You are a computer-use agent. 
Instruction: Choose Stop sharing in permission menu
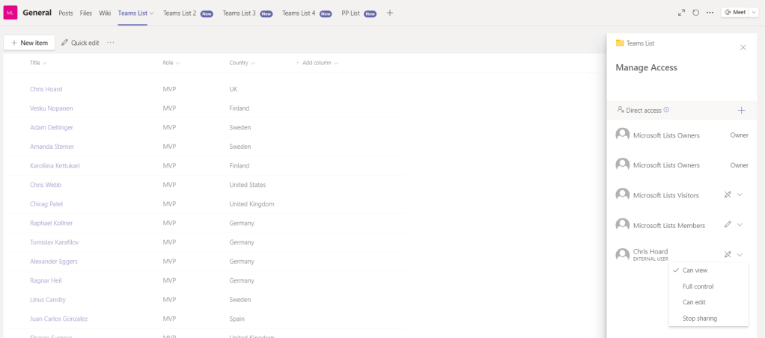(x=699, y=318)
